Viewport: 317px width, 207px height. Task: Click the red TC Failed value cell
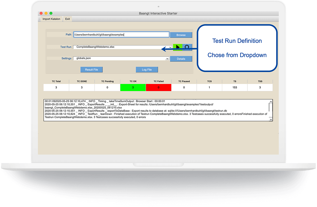pyautogui.click(x=158, y=88)
